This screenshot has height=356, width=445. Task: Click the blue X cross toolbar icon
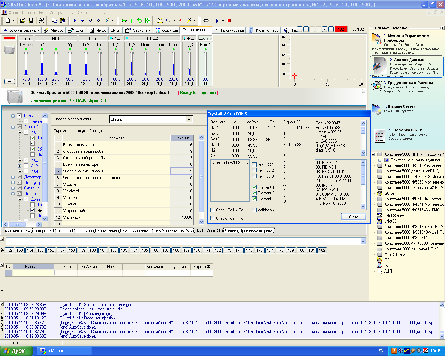point(107,21)
